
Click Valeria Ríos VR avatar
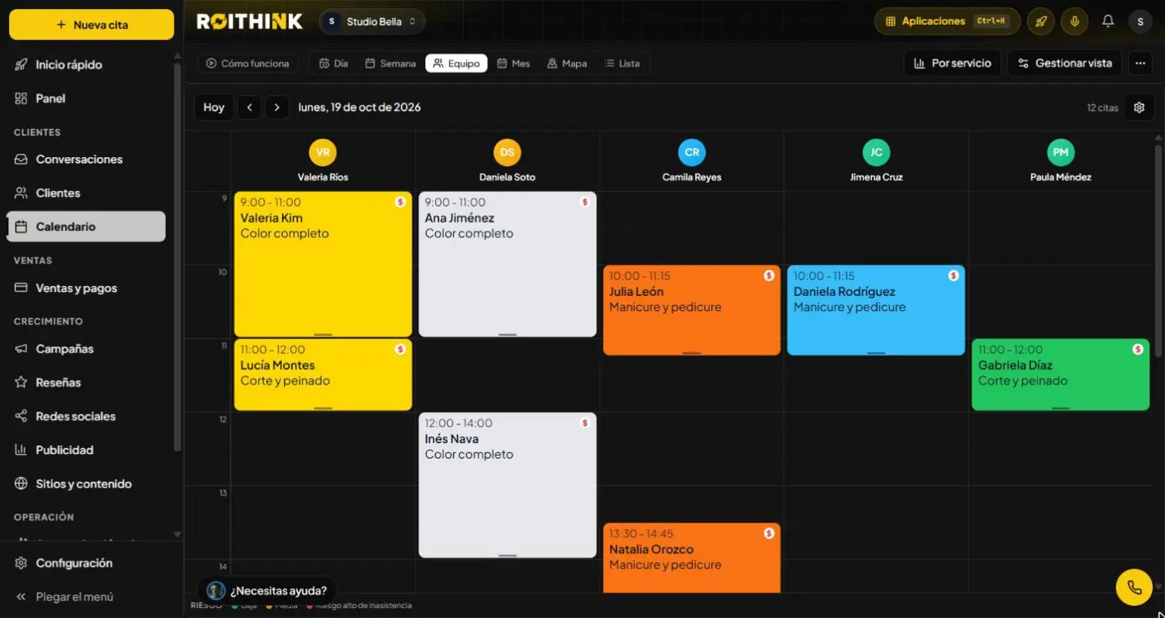[x=323, y=152]
